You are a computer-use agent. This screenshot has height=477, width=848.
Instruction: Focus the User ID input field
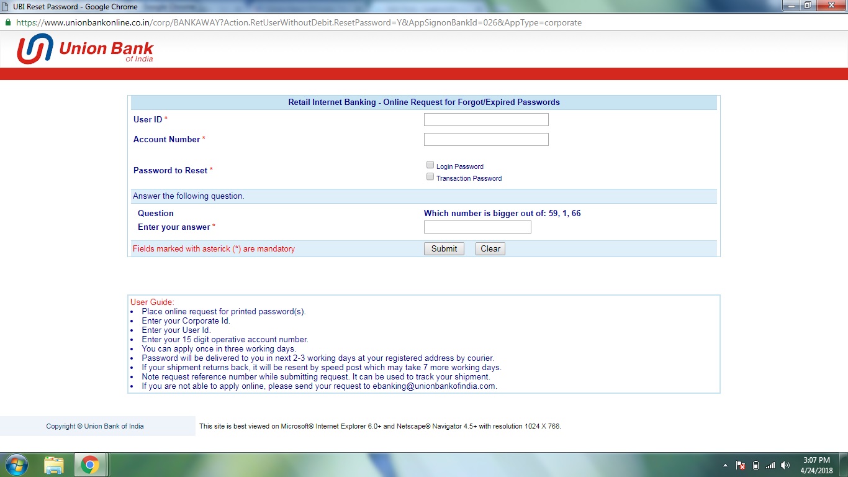pyautogui.click(x=486, y=119)
